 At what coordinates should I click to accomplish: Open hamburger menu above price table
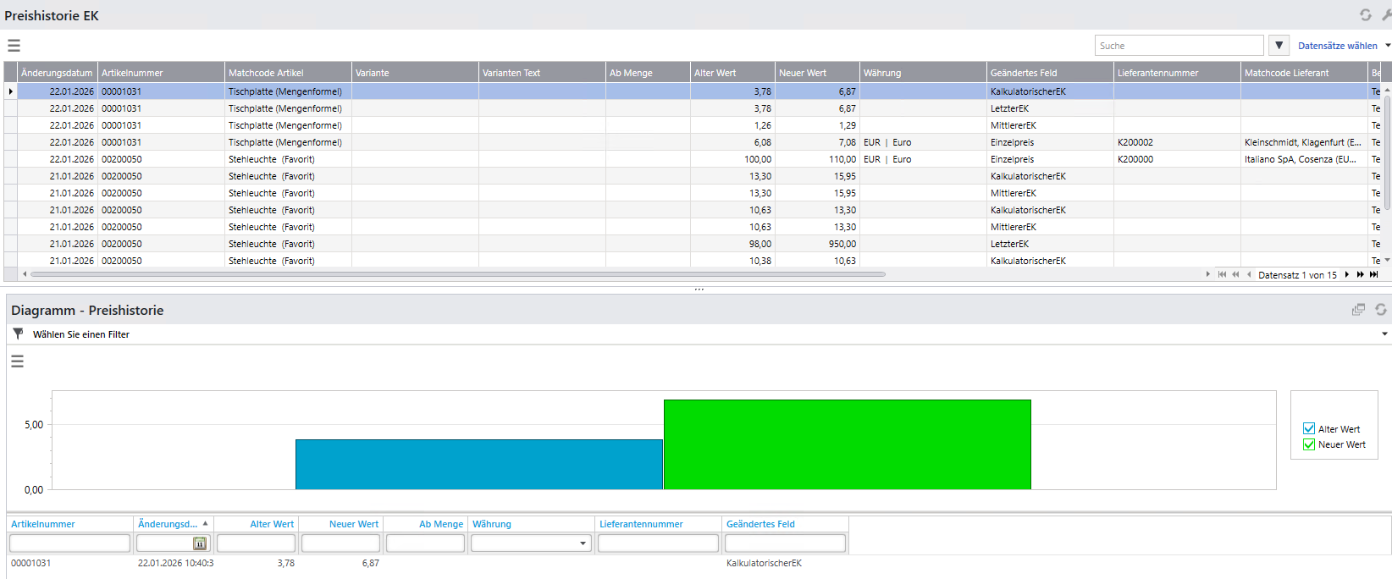14,46
